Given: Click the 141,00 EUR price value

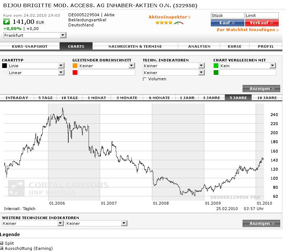Looking at the screenshot, I should (28, 22).
